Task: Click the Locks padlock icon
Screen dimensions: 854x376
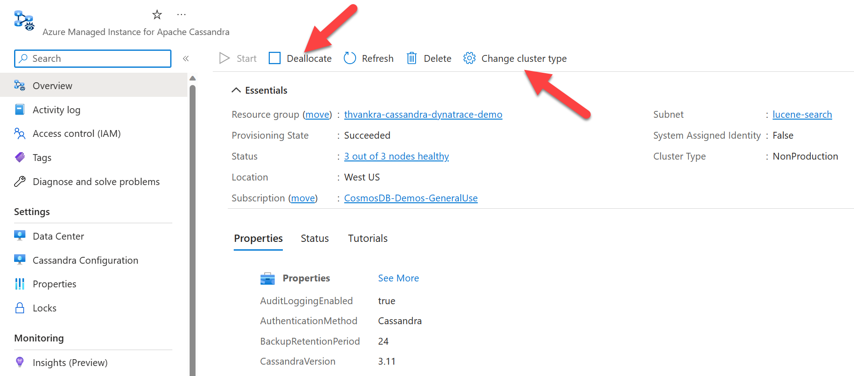Action: point(20,308)
